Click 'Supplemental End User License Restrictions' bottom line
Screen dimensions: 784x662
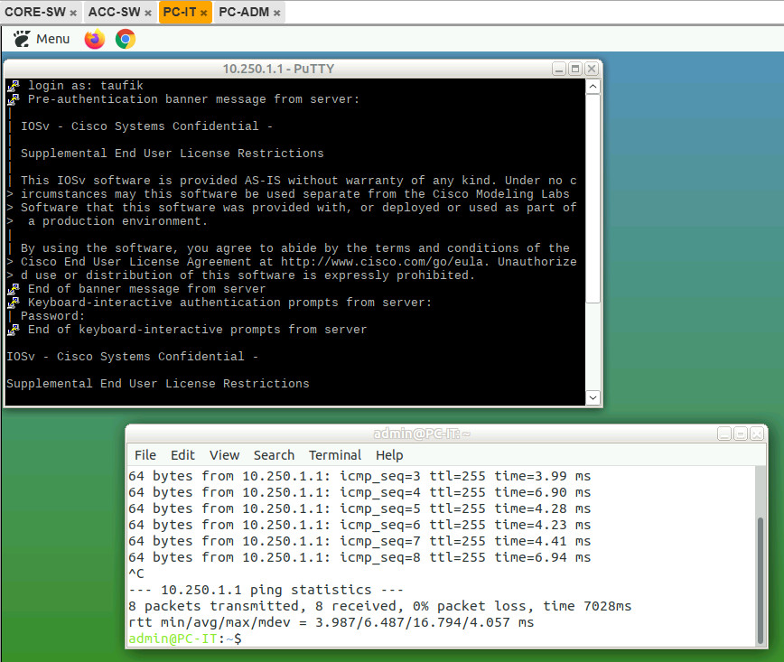(x=157, y=384)
